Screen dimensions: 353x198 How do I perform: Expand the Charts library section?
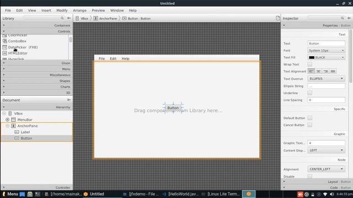pos(36,87)
